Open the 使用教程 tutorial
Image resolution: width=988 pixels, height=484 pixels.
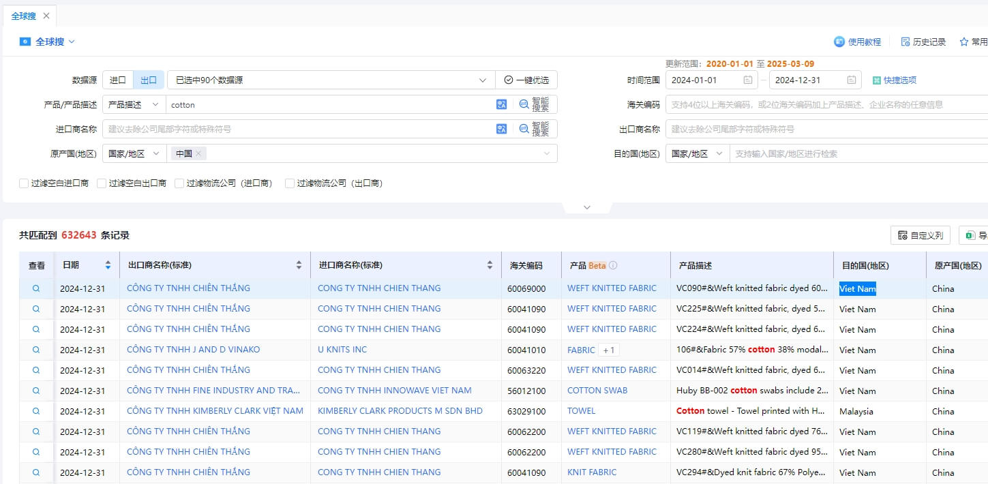pos(857,42)
